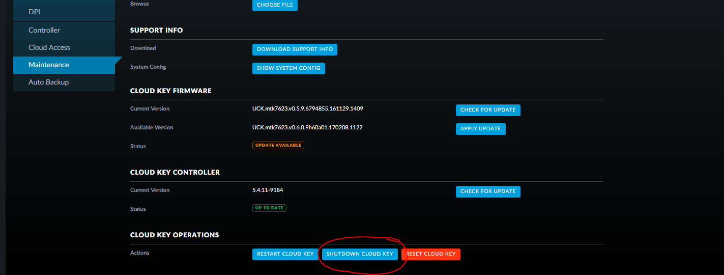Open the Auto Backup section
This screenshot has height=275, width=724.
tap(64, 82)
